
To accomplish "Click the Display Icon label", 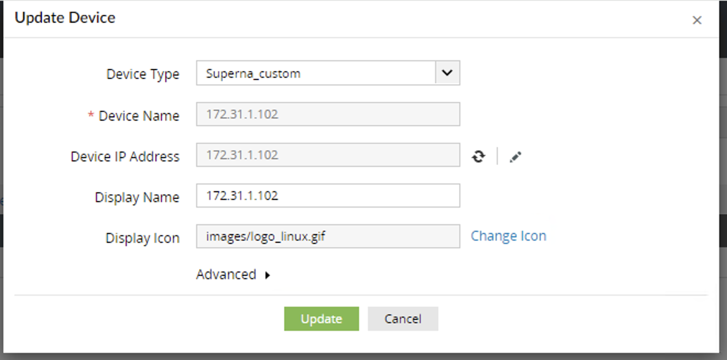I will click(x=142, y=238).
